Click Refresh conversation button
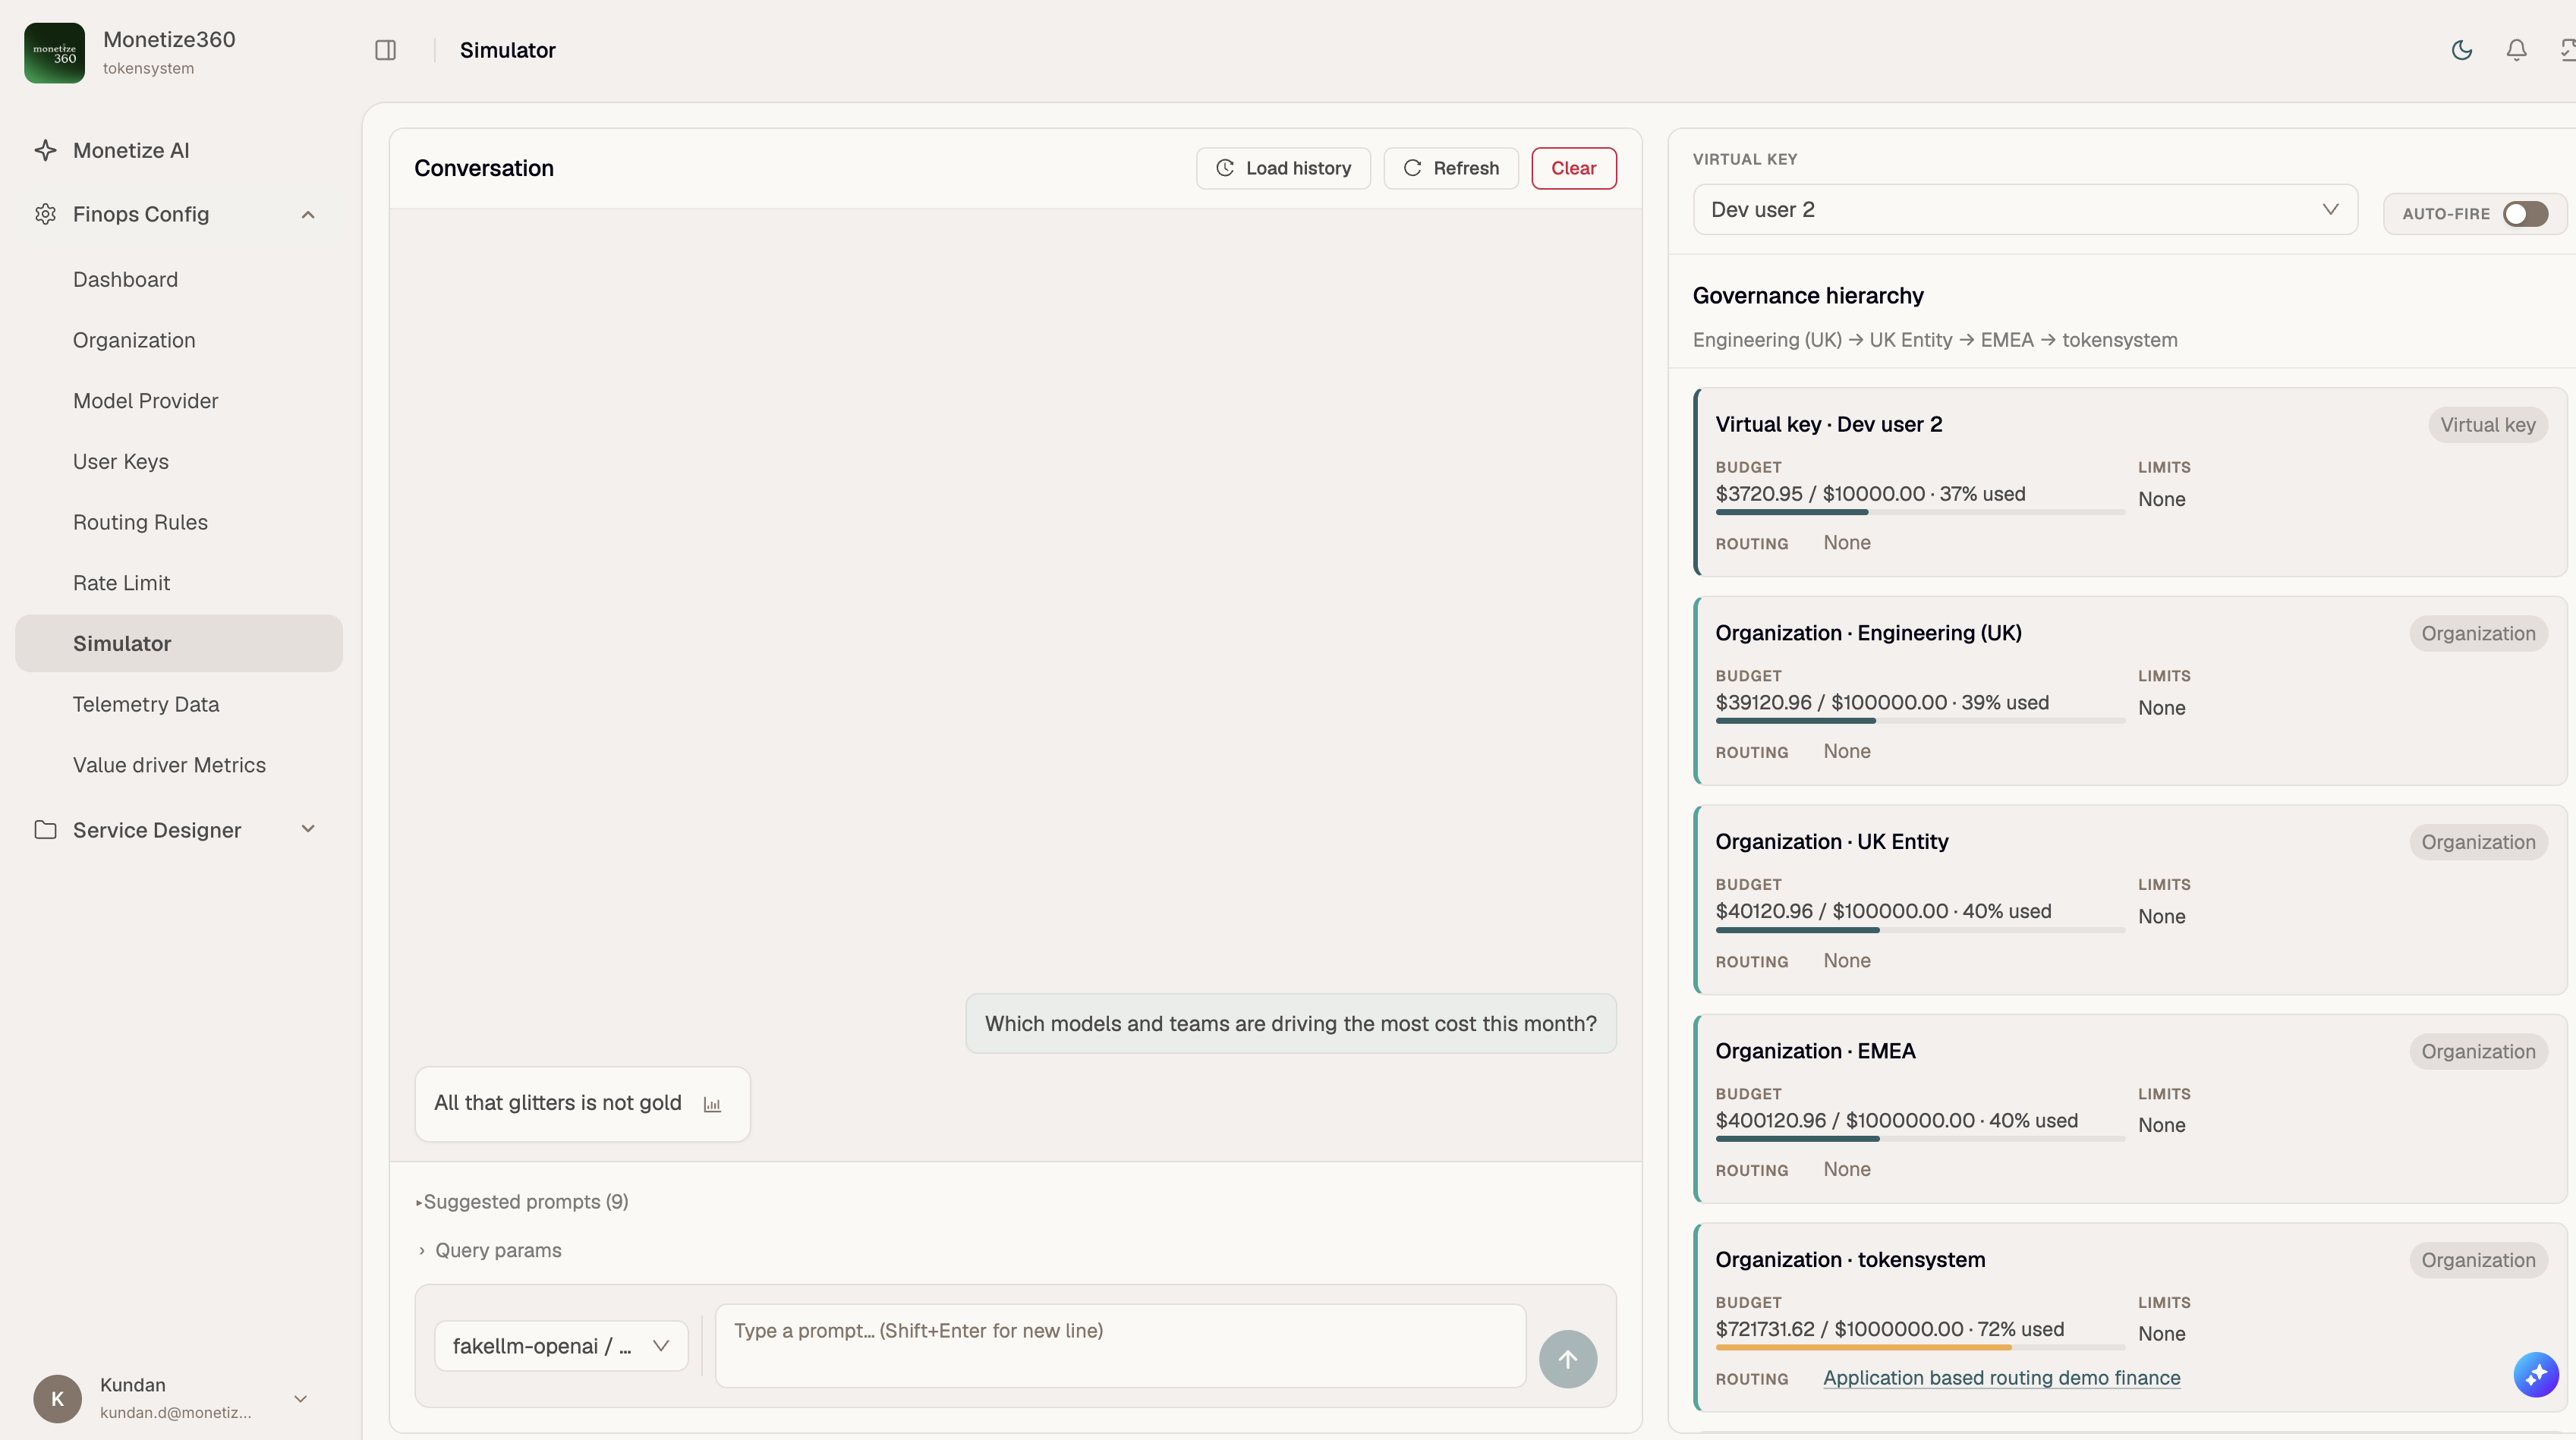The height and width of the screenshot is (1440, 2576). [1451, 168]
